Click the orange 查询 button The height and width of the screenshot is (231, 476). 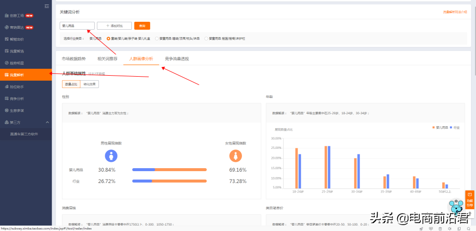point(142,26)
